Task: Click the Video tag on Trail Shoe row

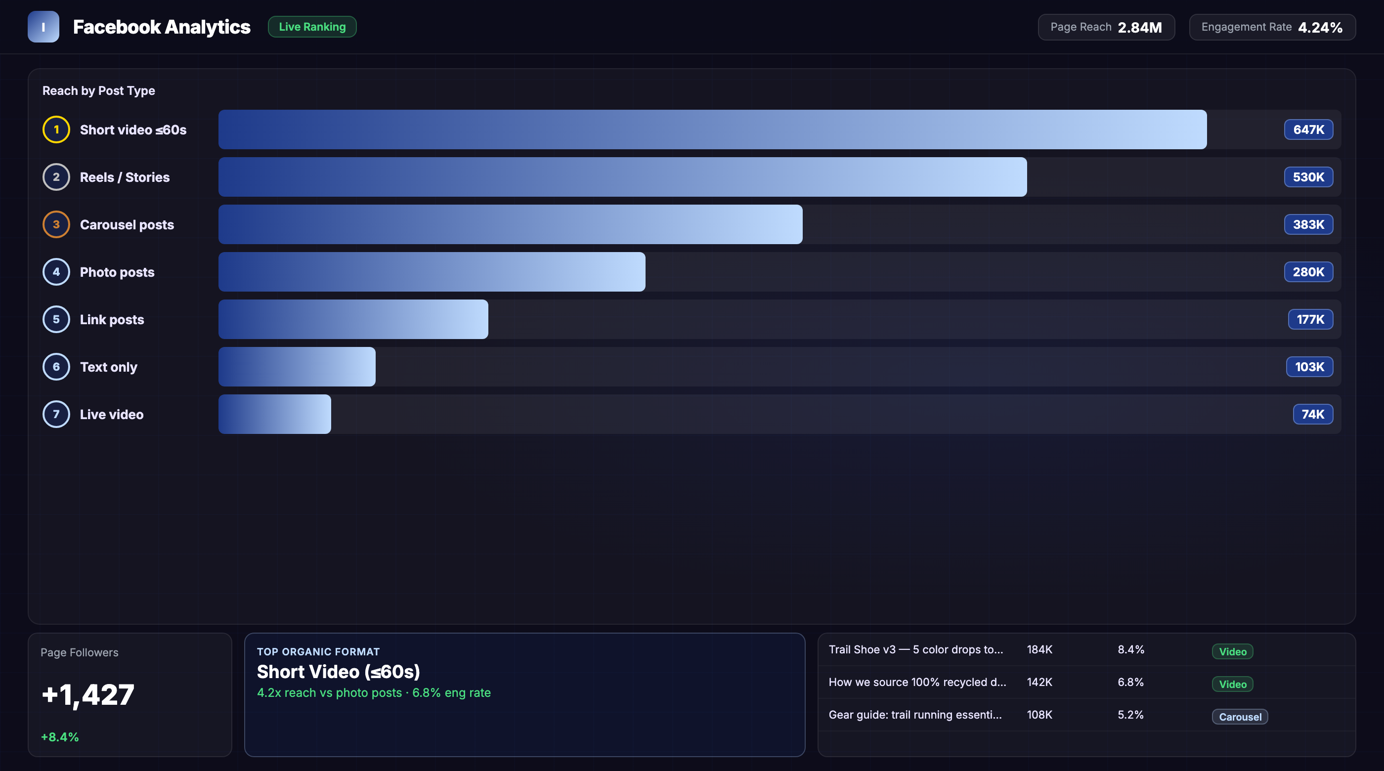Action: 1232,652
